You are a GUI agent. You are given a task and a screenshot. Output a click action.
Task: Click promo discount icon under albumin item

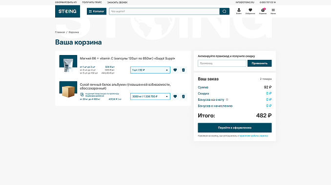[x=82, y=94]
